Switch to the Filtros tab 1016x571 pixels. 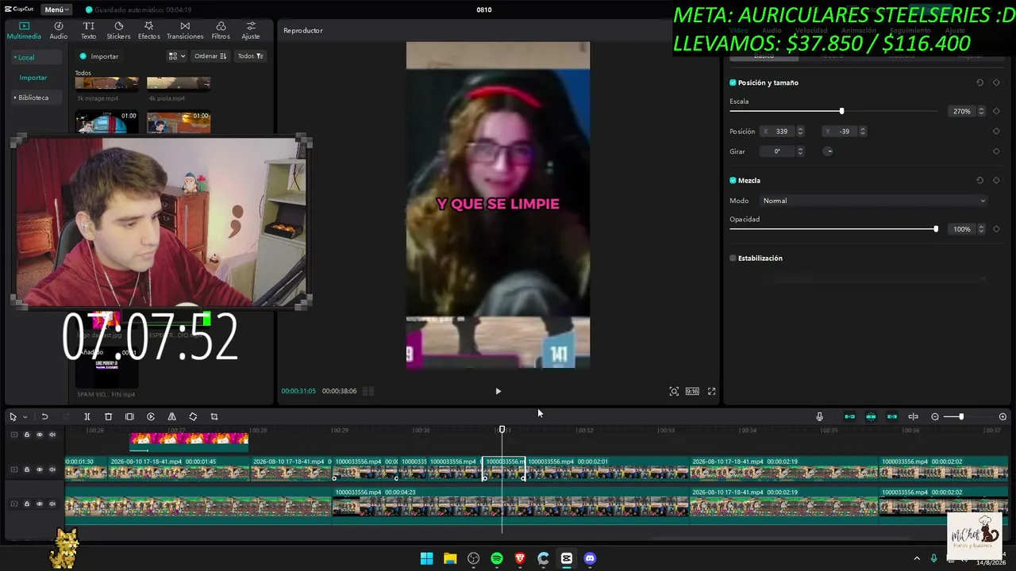coord(221,31)
